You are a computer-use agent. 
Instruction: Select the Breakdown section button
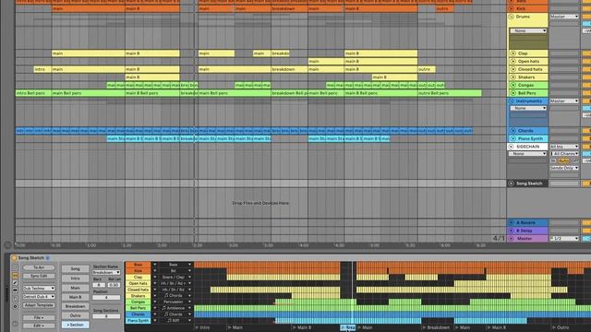[76, 306]
